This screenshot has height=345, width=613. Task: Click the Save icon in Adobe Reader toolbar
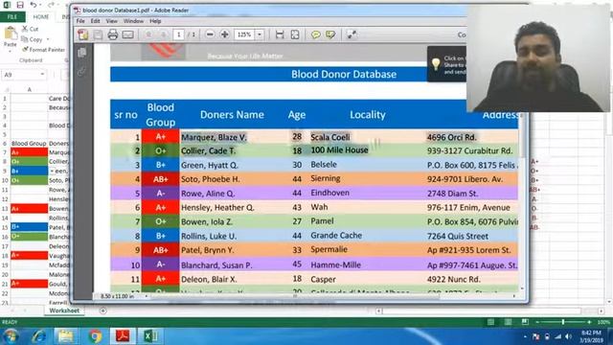click(x=98, y=34)
